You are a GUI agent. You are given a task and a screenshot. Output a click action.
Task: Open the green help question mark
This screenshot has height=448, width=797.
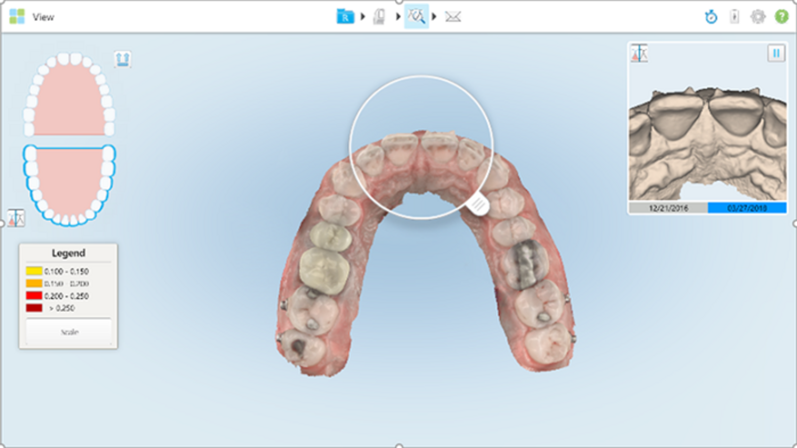coord(782,17)
